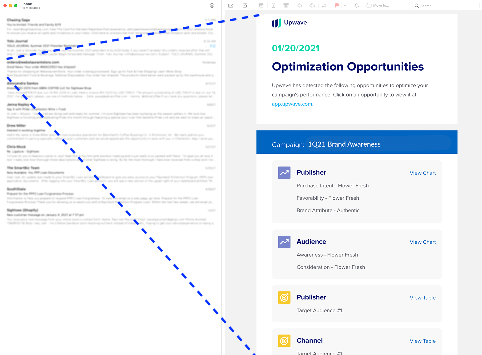View Table for Channel card

tap(423, 341)
